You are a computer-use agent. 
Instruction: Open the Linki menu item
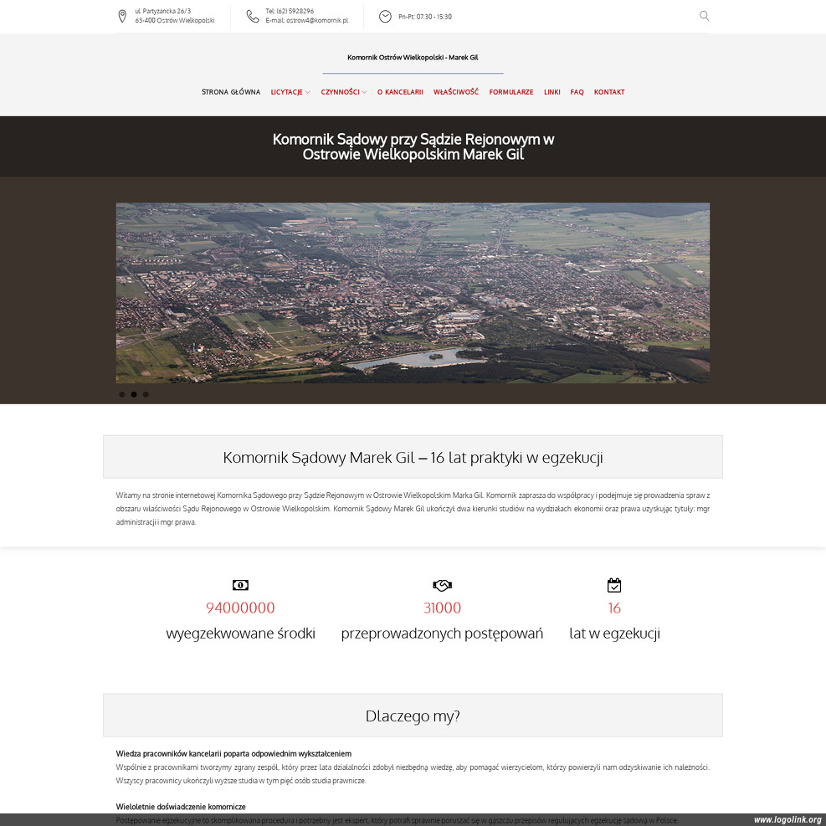pos(552,92)
